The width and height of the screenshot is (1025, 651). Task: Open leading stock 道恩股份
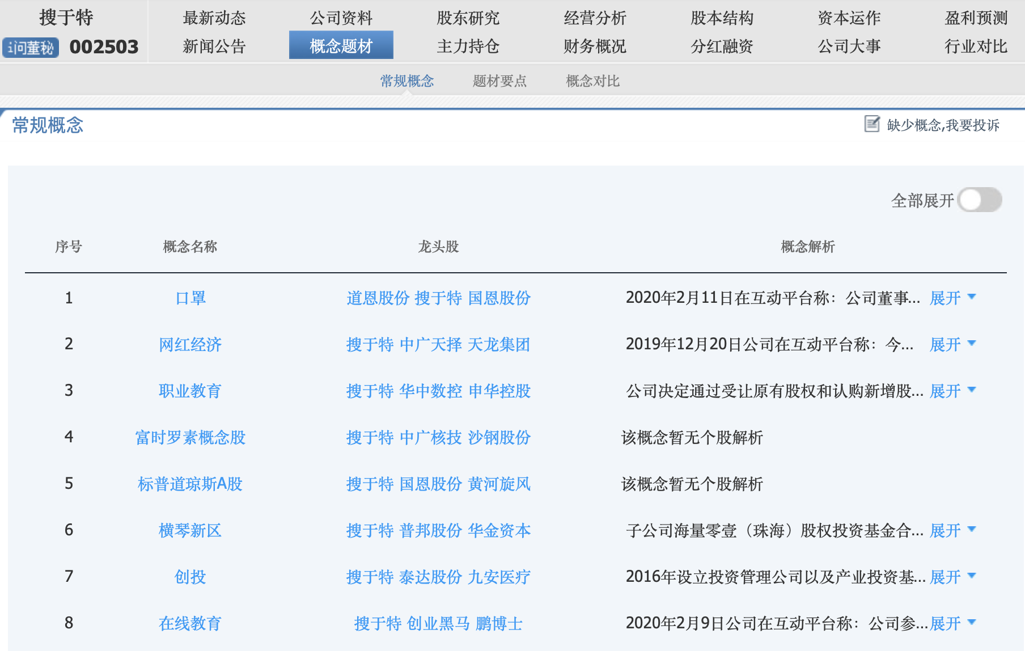tap(378, 298)
